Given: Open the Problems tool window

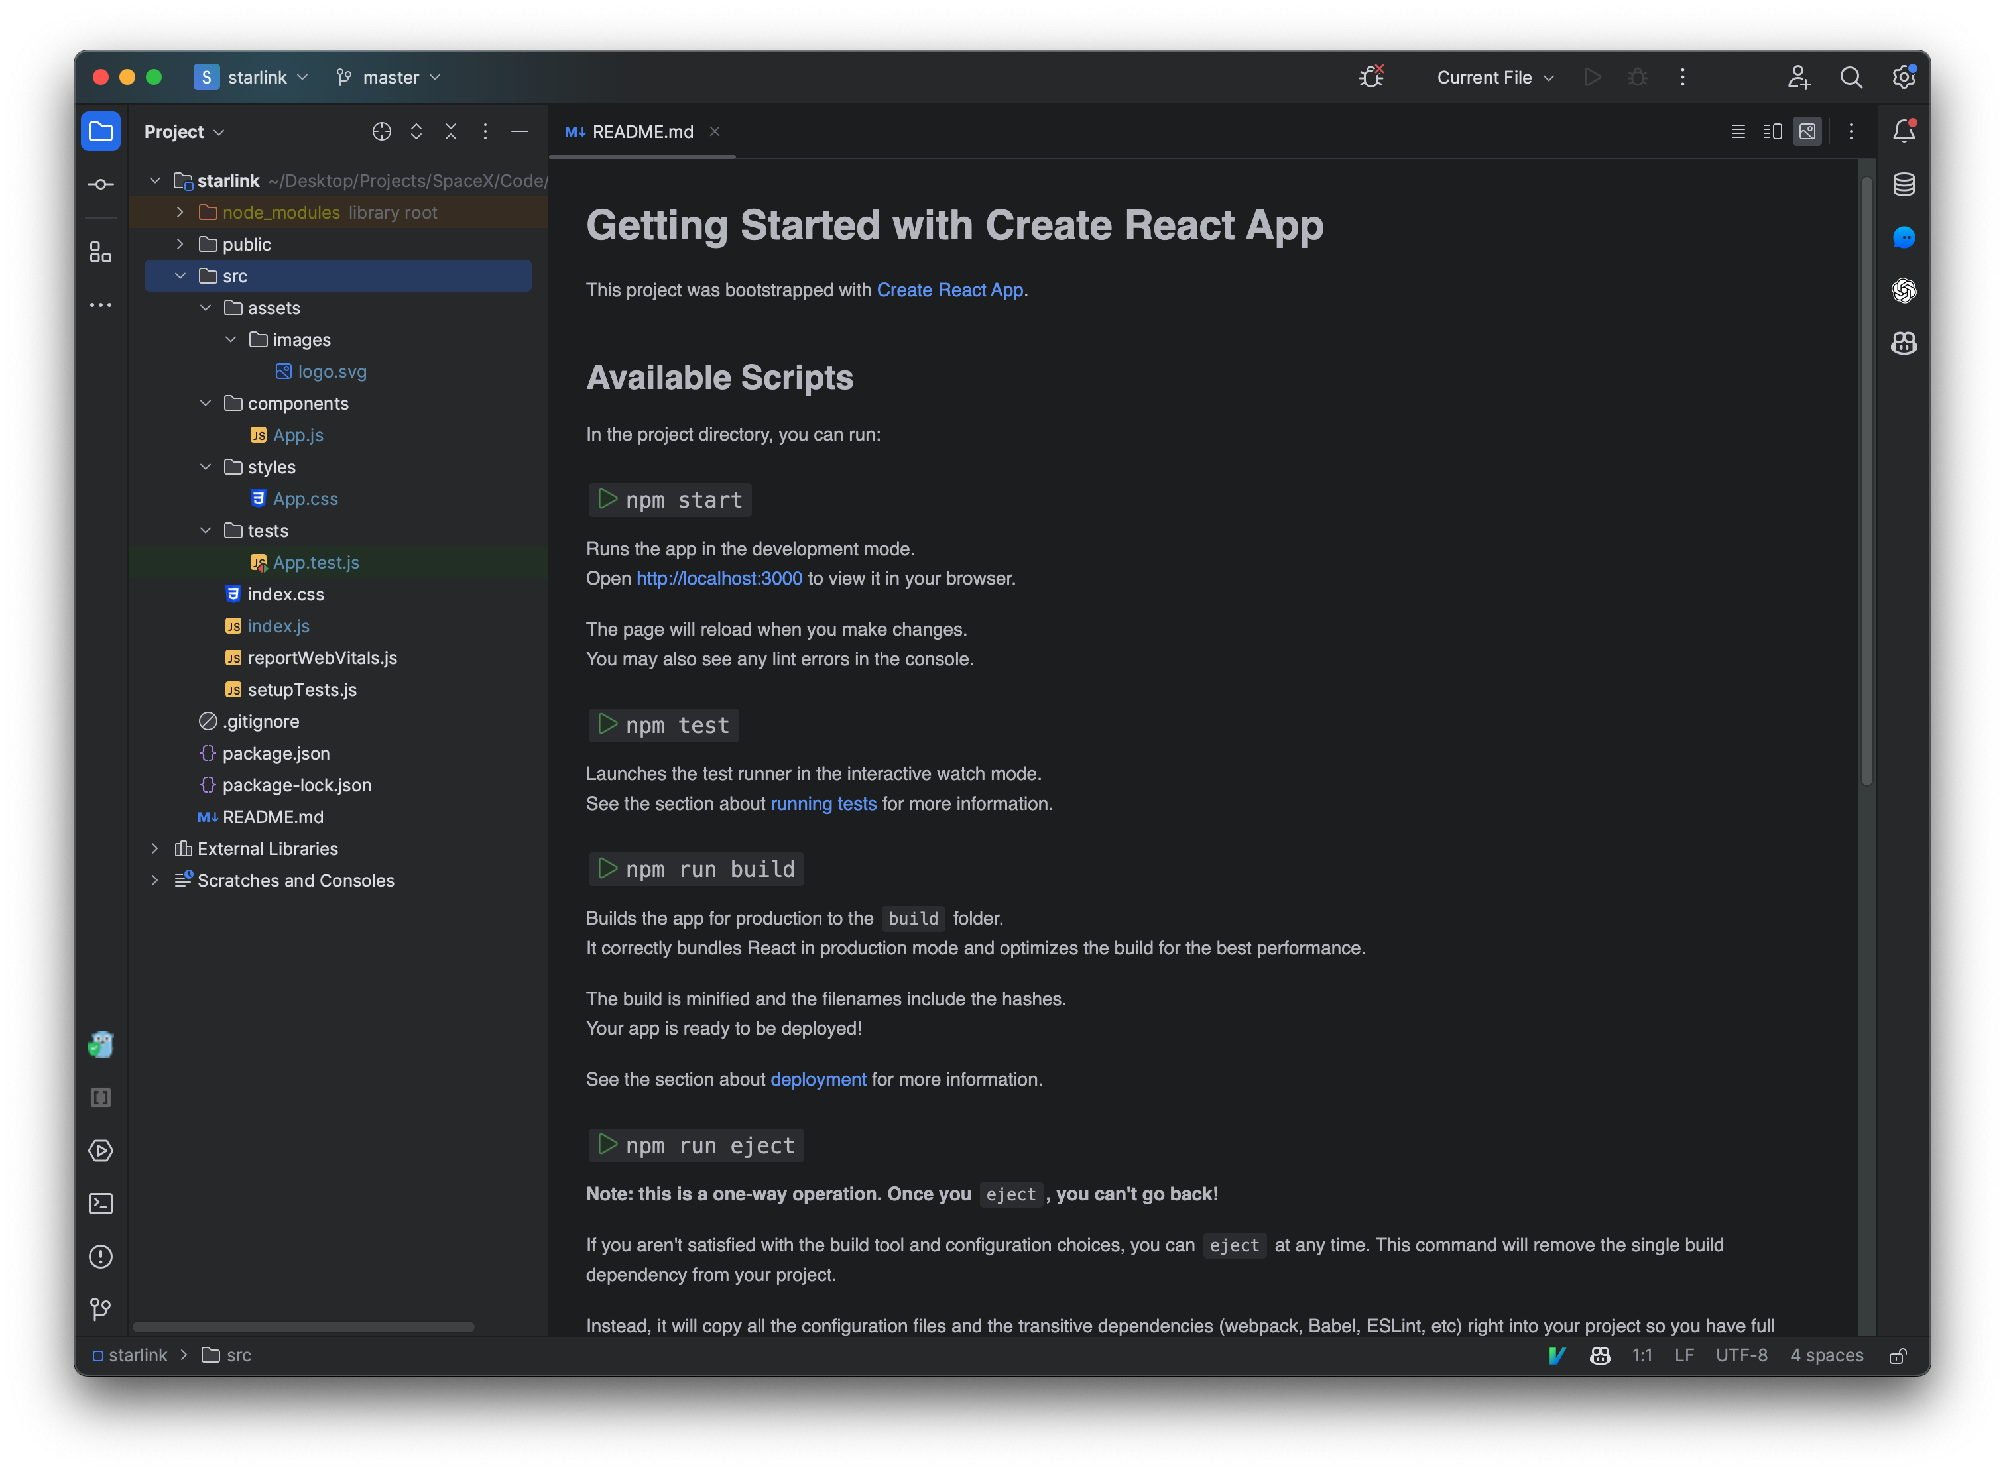Looking at the screenshot, I should (100, 1257).
